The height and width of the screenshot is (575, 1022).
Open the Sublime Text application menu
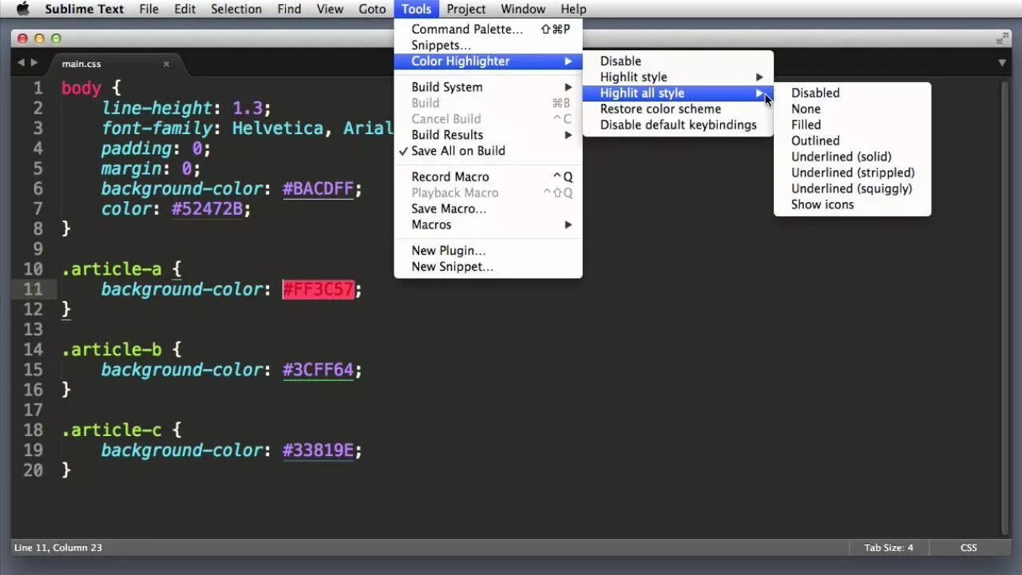click(x=84, y=9)
